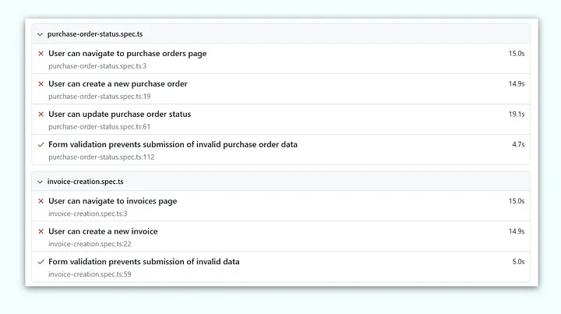Click the passed checkmark beside the purchase order form validation test
Viewport: 561px width, 314px height.
41,145
